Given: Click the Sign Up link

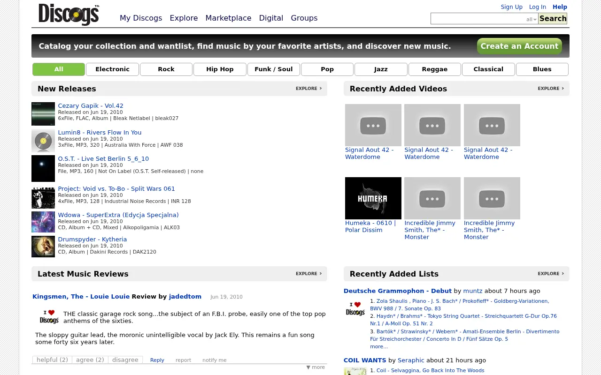Looking at the screenshot, I should click(512, 7).
